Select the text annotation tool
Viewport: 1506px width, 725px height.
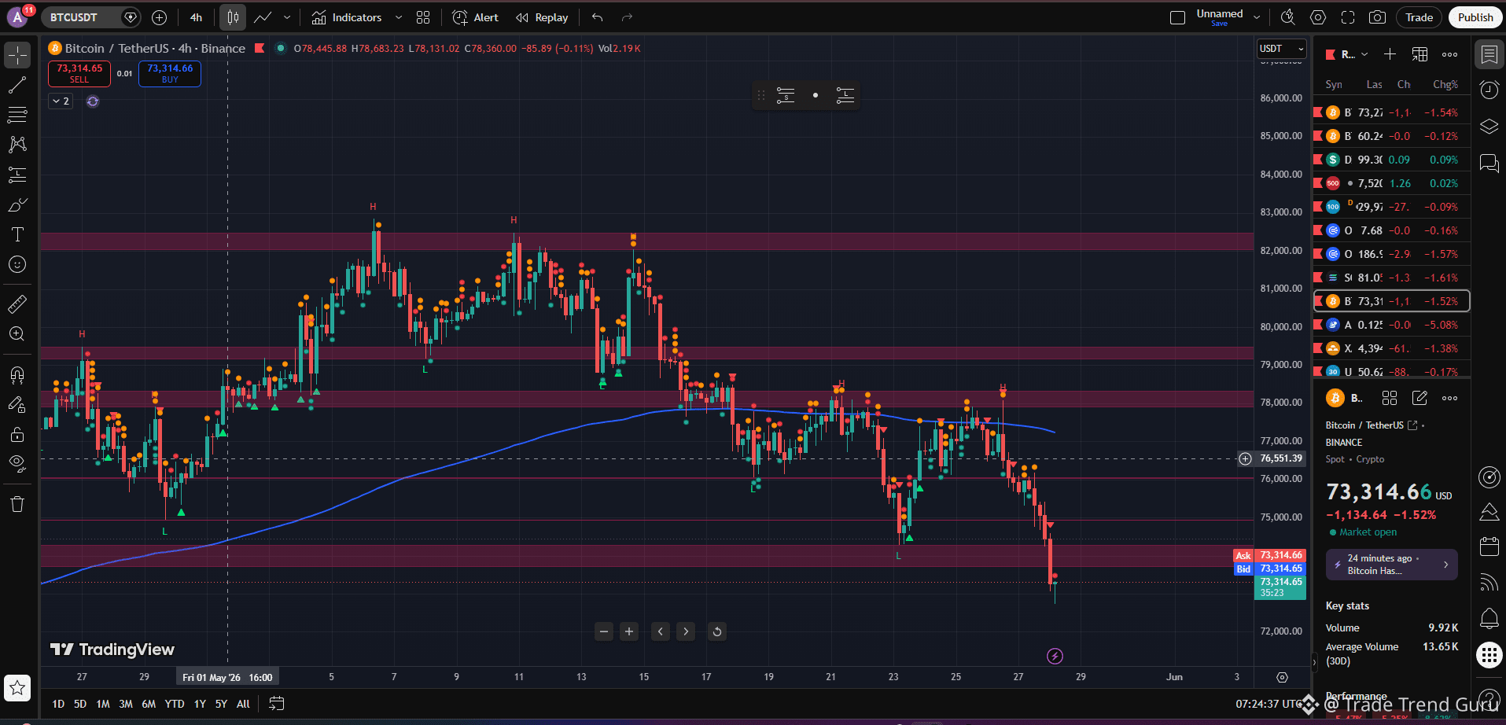[17, 234]
